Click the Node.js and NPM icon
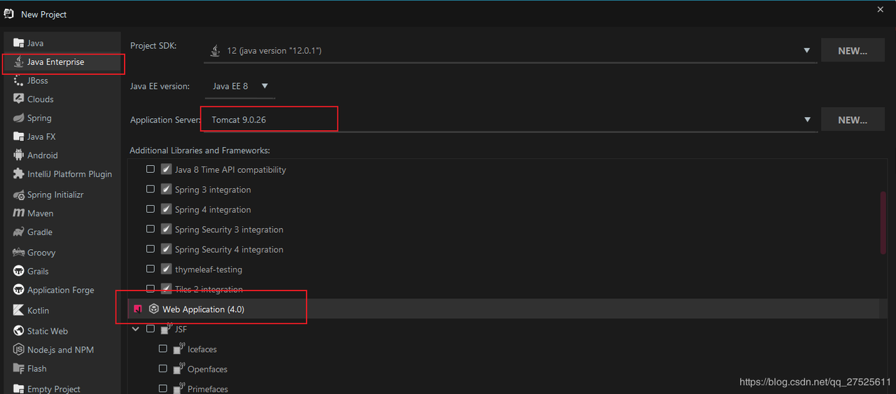This screenshot has height=394, width=896. click(19, 350)
